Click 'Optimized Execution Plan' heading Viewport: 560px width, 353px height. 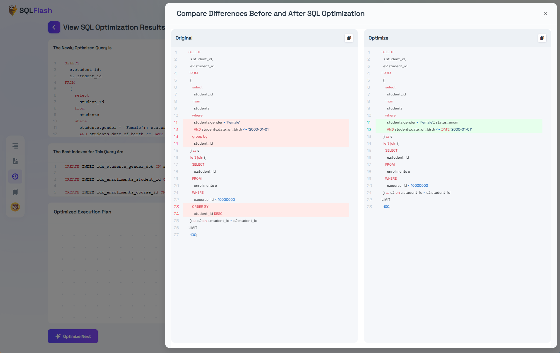pos(82,212)
